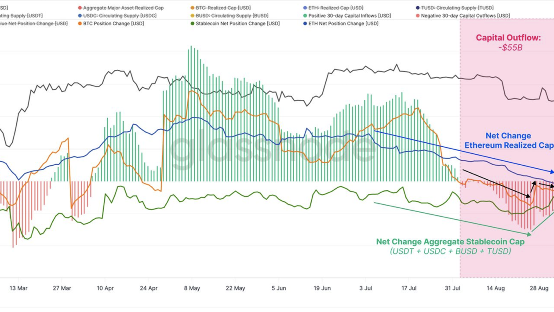Show Aggregate Major Asset Realized Cap series
Image resolution: width=554 pixels, height=312 pixels.
click(x=120, y=8)
